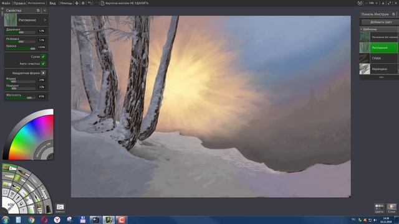Open the Цвета color samples pod

coord(379,208)
